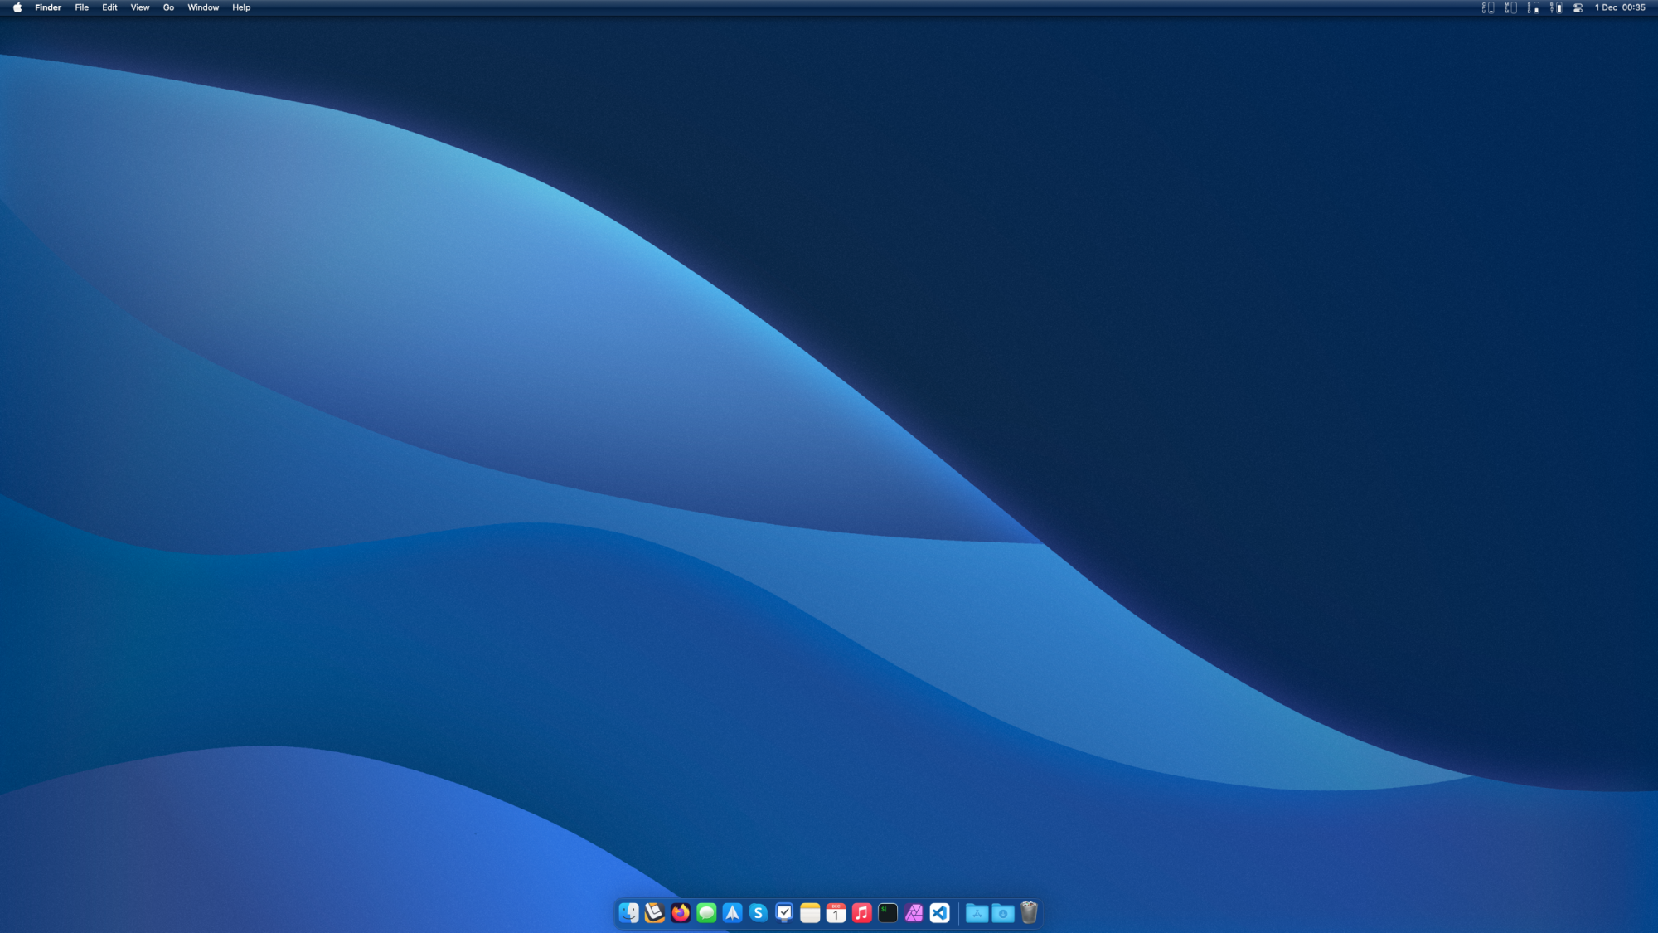The width and height of the screenshot is (1658, 933).
Task: Open the Trash
Action: (x=1029, y=913)
